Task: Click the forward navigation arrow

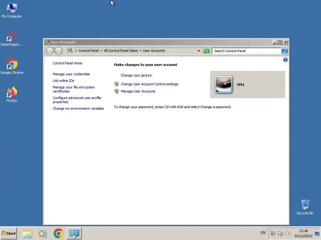Action: 59,51
